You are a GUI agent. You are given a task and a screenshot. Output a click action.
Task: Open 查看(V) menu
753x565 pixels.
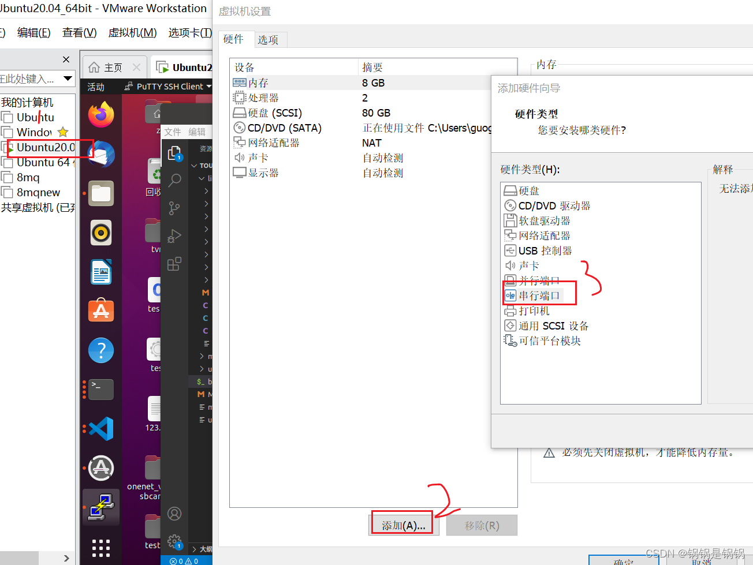(79, 33)
